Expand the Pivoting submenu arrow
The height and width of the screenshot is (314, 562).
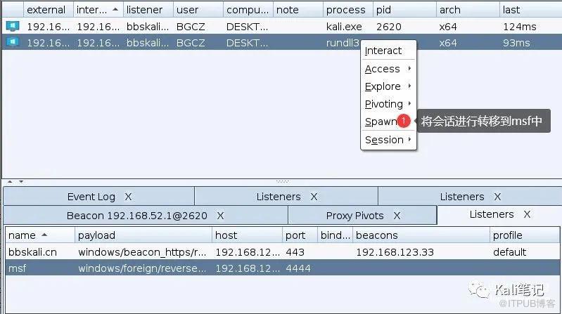(x=409, y=103)
